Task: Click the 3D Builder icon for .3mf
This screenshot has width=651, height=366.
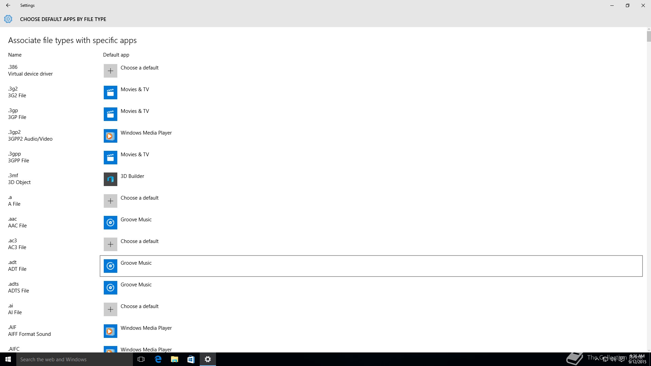Action: tap(111, 179)
